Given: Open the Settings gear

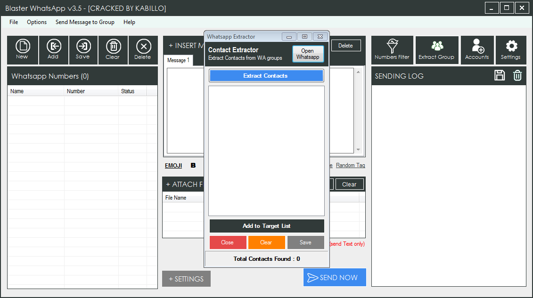Looking at the screenshot, I should pyautogui.click(x=511, y=50).
